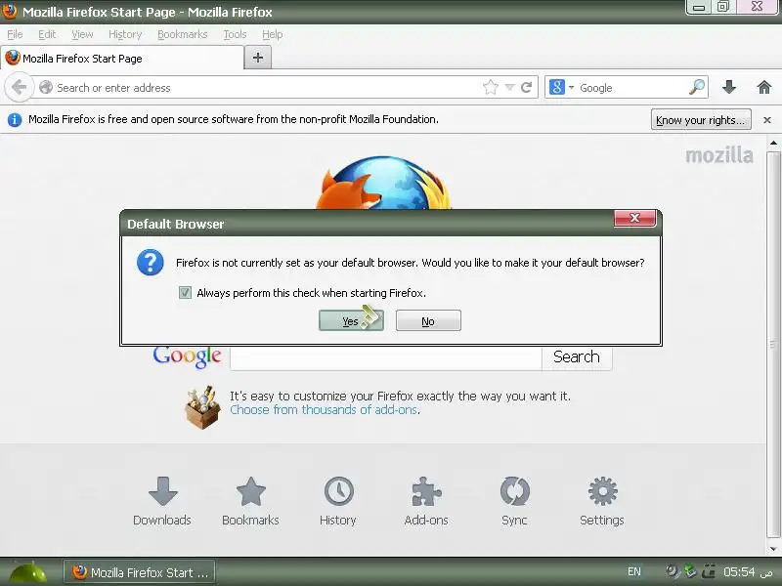Click the Know your rights button
The height and width of the screenshot is (586, 782).
tap(701, 120)
